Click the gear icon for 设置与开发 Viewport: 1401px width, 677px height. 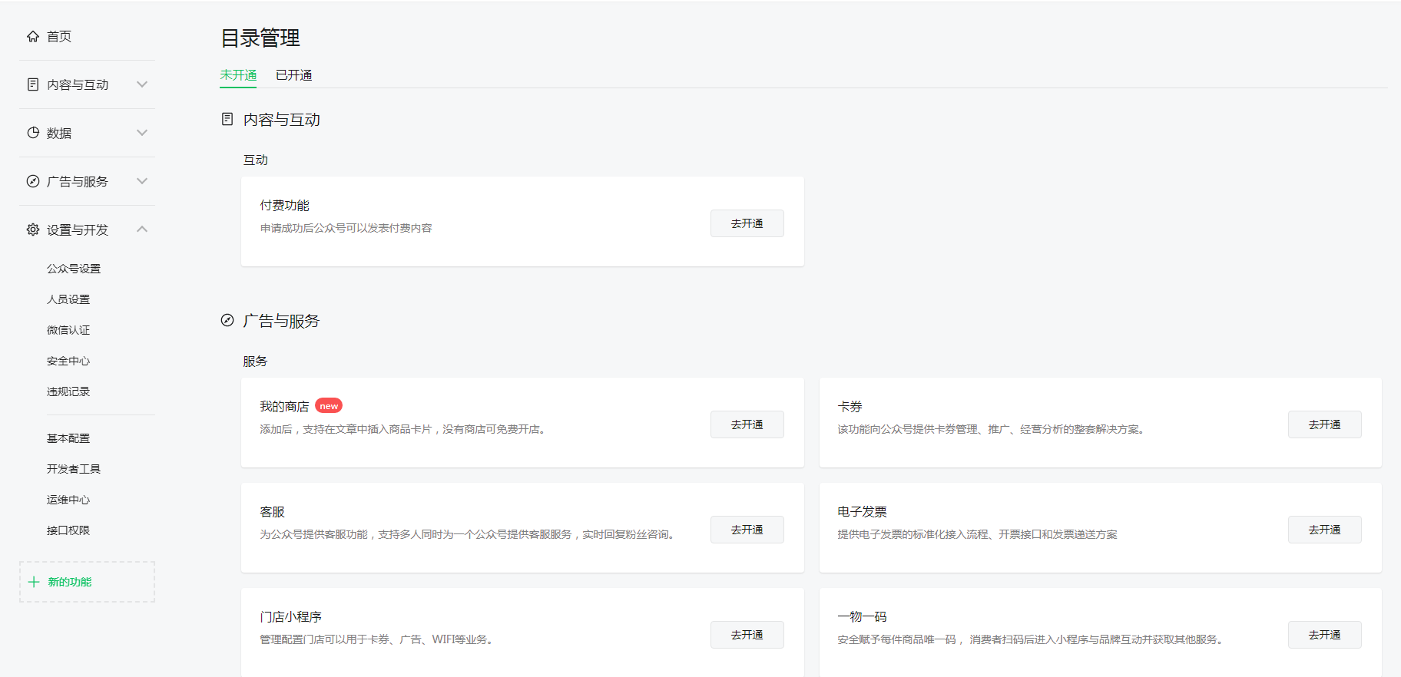click(x=33, y=230)
